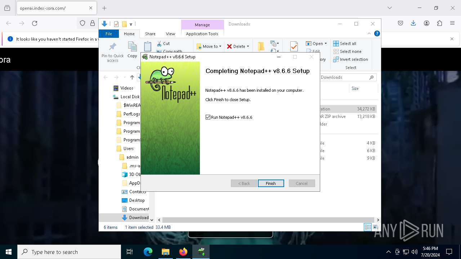Open Firefox application menu hamburger

click(452, 23)
